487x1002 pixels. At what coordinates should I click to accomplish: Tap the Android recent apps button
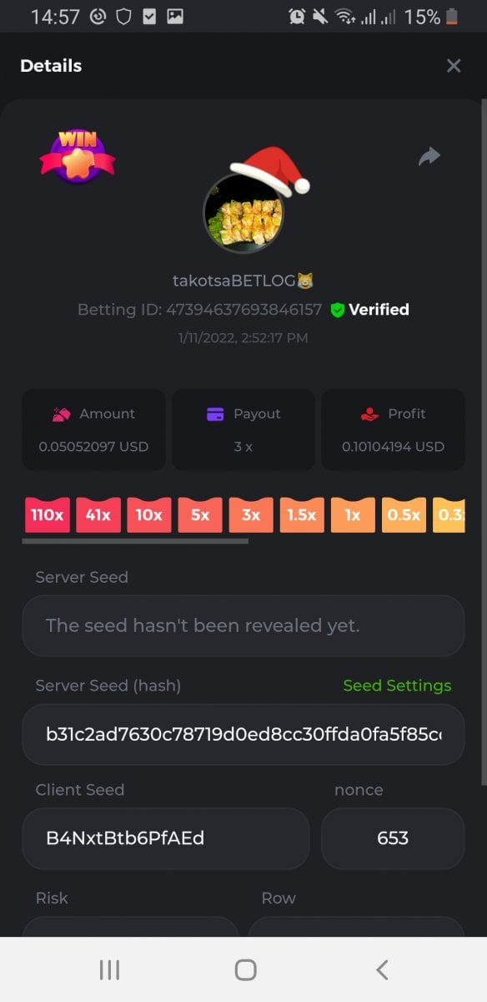pyautogui.click(x=109, y=969)
